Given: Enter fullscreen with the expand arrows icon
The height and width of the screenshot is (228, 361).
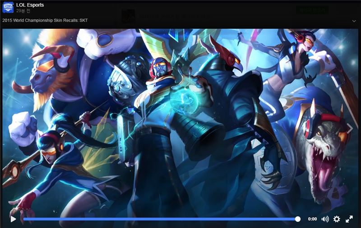Looking at the screenshot, I should [349, 219].
